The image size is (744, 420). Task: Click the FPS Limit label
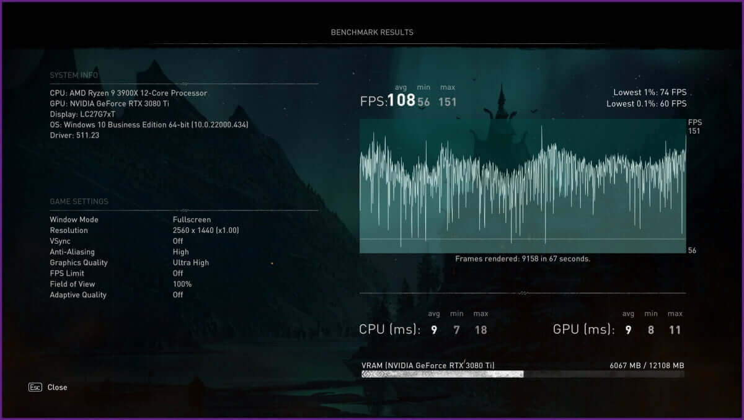(67, 273)
